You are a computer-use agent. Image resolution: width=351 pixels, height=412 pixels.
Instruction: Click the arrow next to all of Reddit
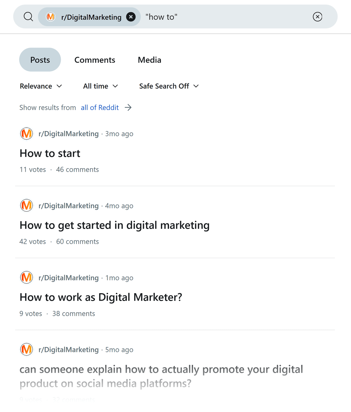point(128,107)
